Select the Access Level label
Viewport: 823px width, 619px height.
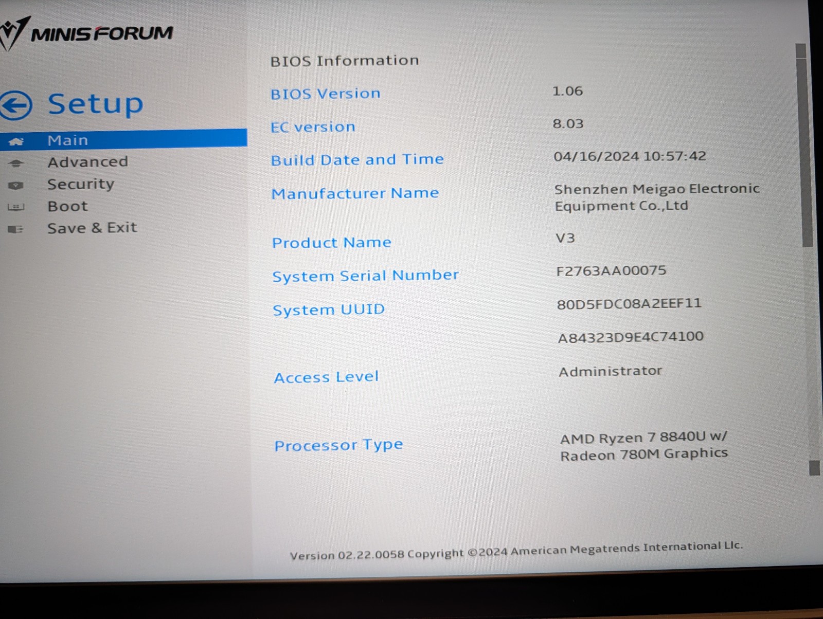point(326,377)
